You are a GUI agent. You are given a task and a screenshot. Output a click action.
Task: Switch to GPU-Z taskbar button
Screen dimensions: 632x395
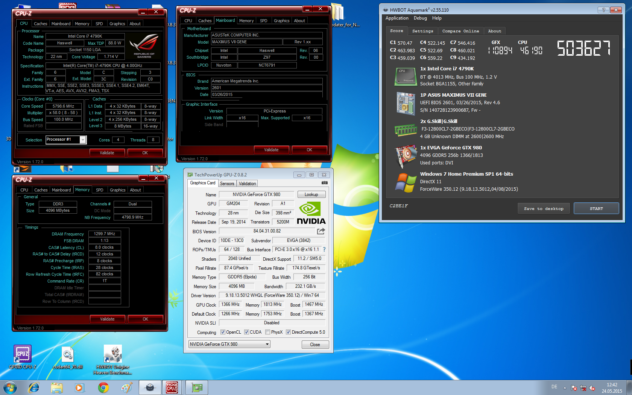click(x=197, y=387)
